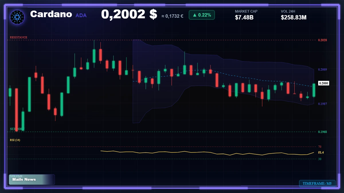Click the Cardano logo icon
This screenshot has width=344, height=193.
[x=17, y=17]
